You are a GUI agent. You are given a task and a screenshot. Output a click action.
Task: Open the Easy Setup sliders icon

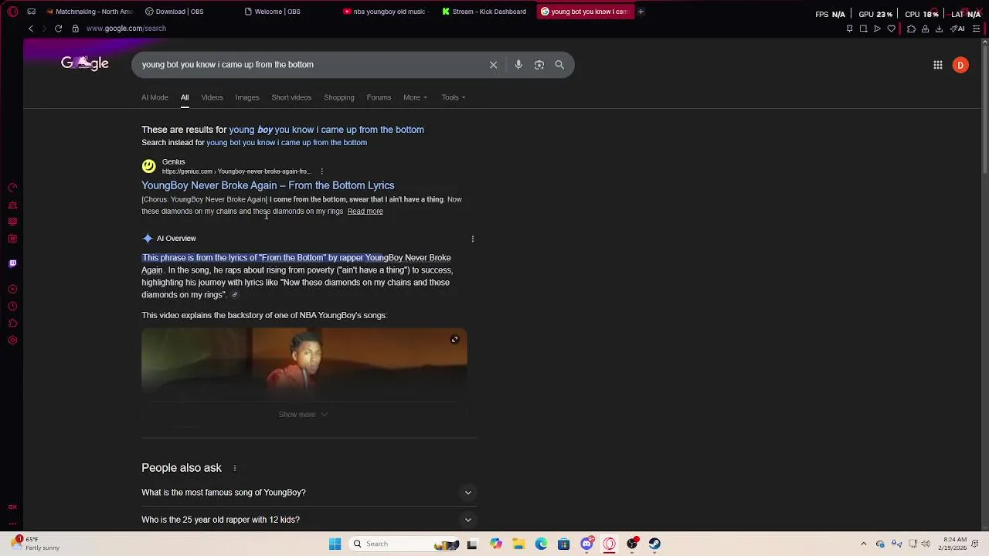tap(976, 29)
